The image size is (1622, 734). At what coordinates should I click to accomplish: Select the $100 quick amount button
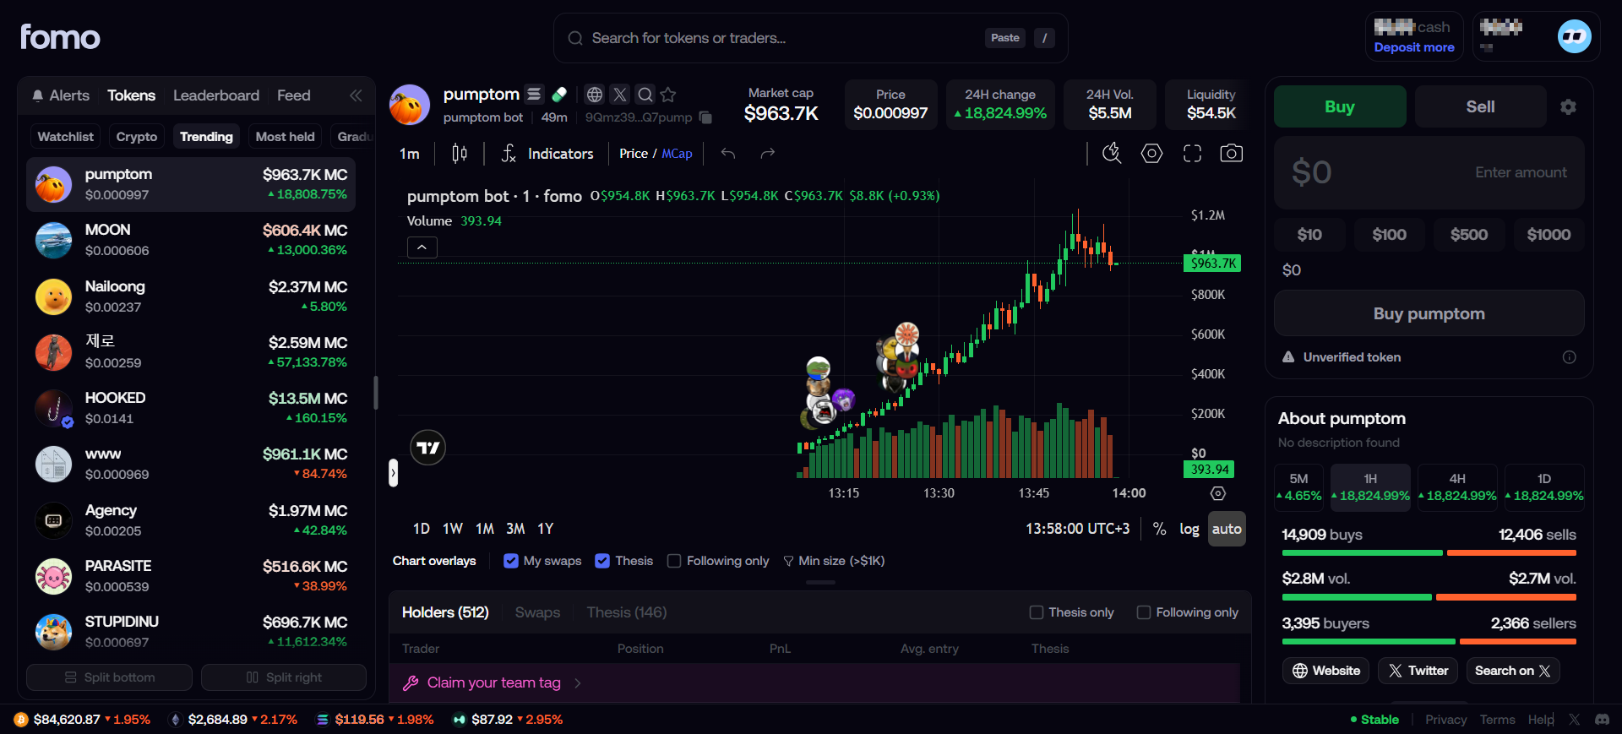tap(1390, 235)
